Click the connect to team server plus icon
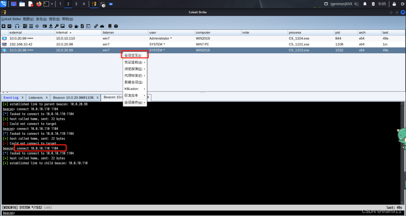Image resolution: width=406 pixels, height=216 pixels. point(3,26)
